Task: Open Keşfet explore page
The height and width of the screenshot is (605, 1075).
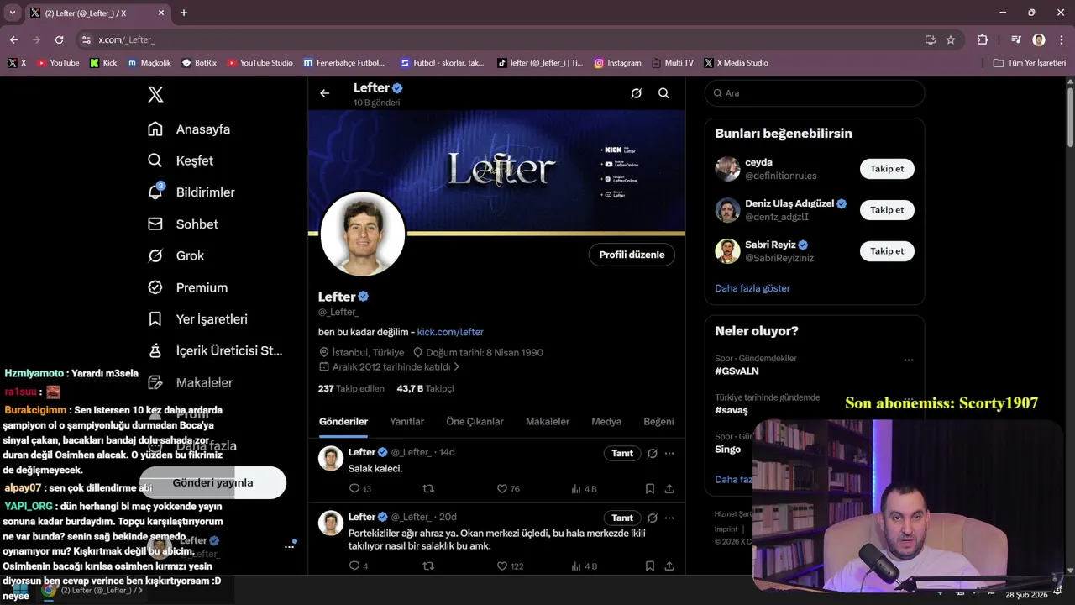Action: (181, 160)
